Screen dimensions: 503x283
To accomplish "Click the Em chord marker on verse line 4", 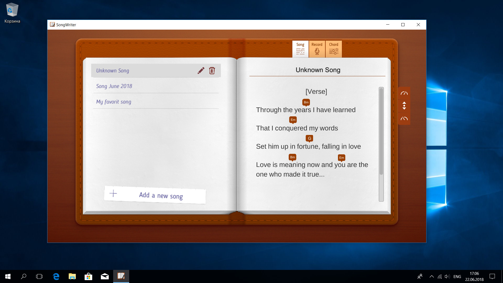I will point(341,157).
